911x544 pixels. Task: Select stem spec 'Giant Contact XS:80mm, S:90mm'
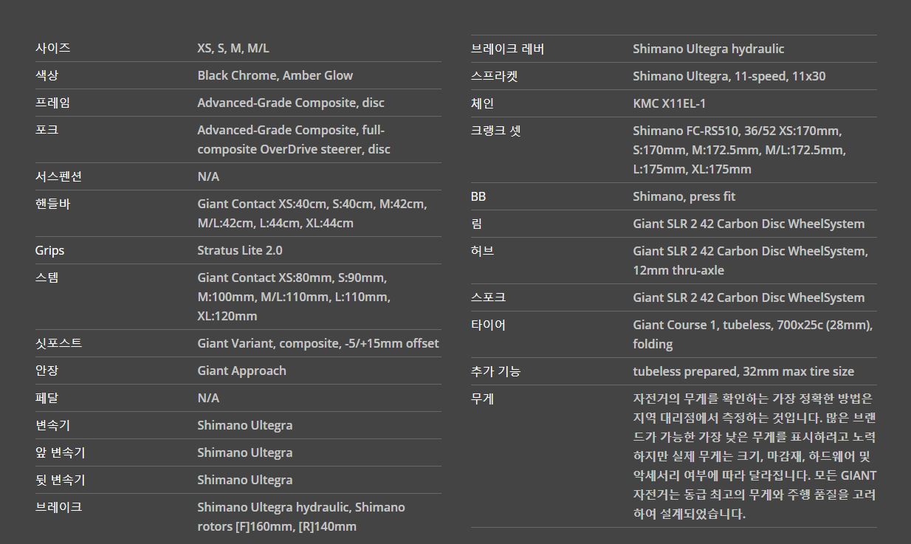point(292,278)
